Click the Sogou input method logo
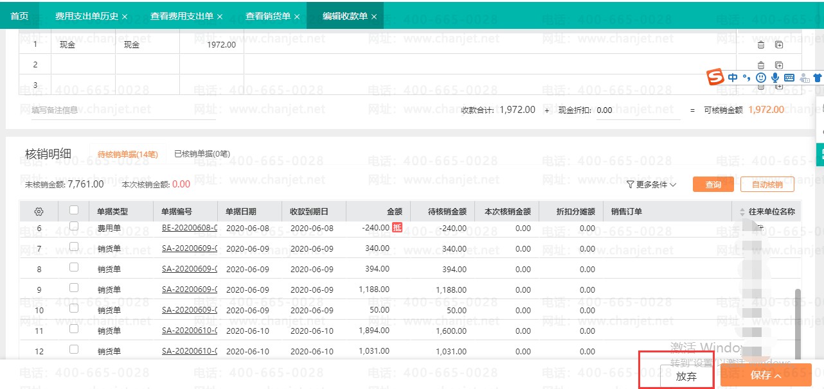The height and width of the screenshot is (389, 824). click(x=715, y=78)
